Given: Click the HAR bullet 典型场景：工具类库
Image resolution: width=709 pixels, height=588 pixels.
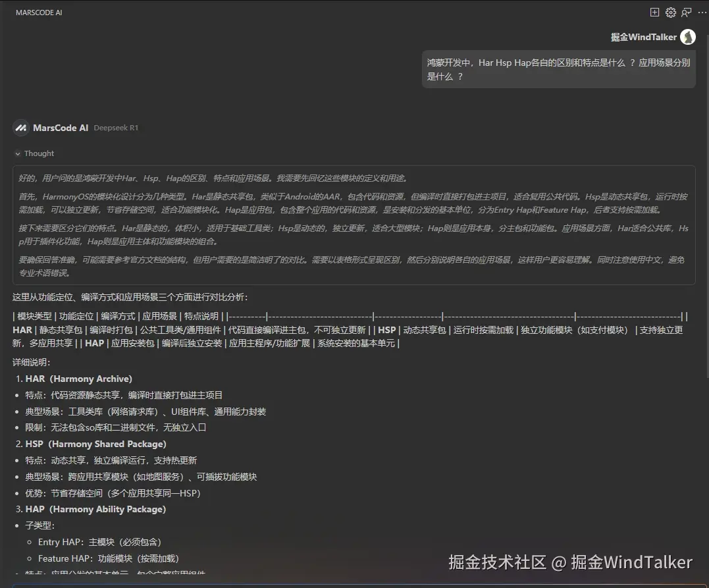Looking at the screenshot, I should (145, 412).
